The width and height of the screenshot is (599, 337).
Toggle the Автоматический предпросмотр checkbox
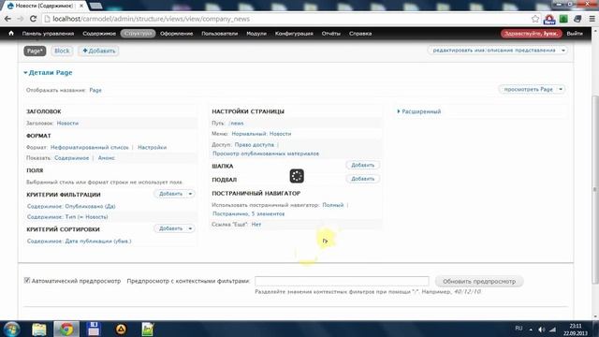[x=27, y=281]
